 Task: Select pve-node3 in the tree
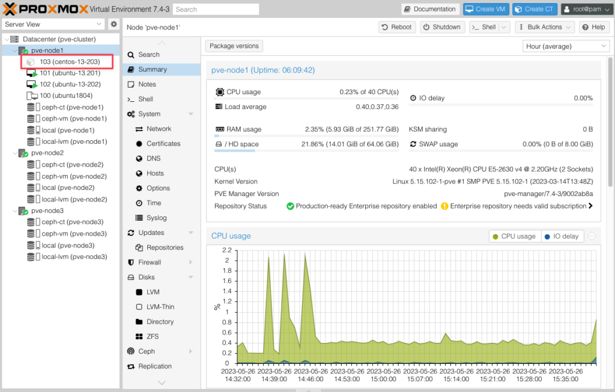47,211
